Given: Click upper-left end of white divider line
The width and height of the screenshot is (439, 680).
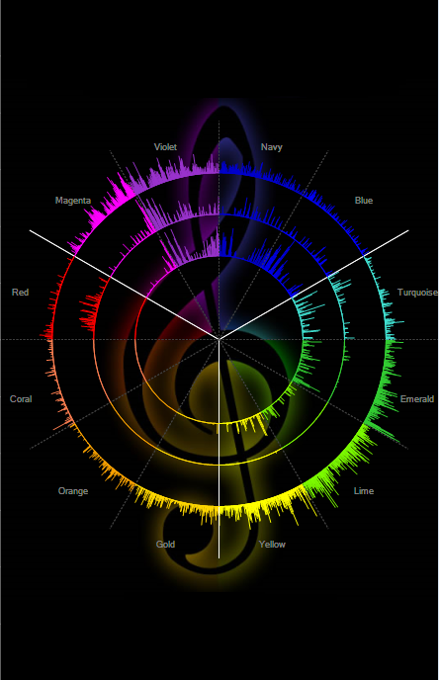Looking at the screenshot, I should click(x=31, y=231).
